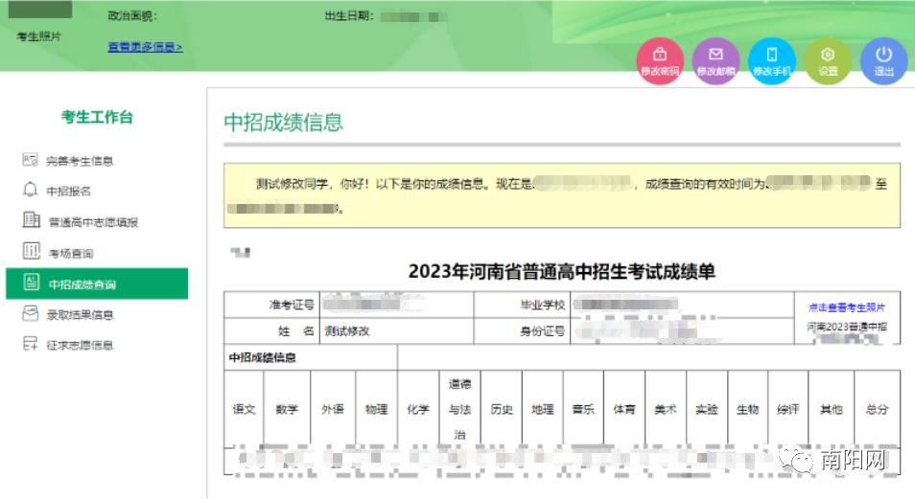Click the 修改密码 lock button

coord(660,60)
